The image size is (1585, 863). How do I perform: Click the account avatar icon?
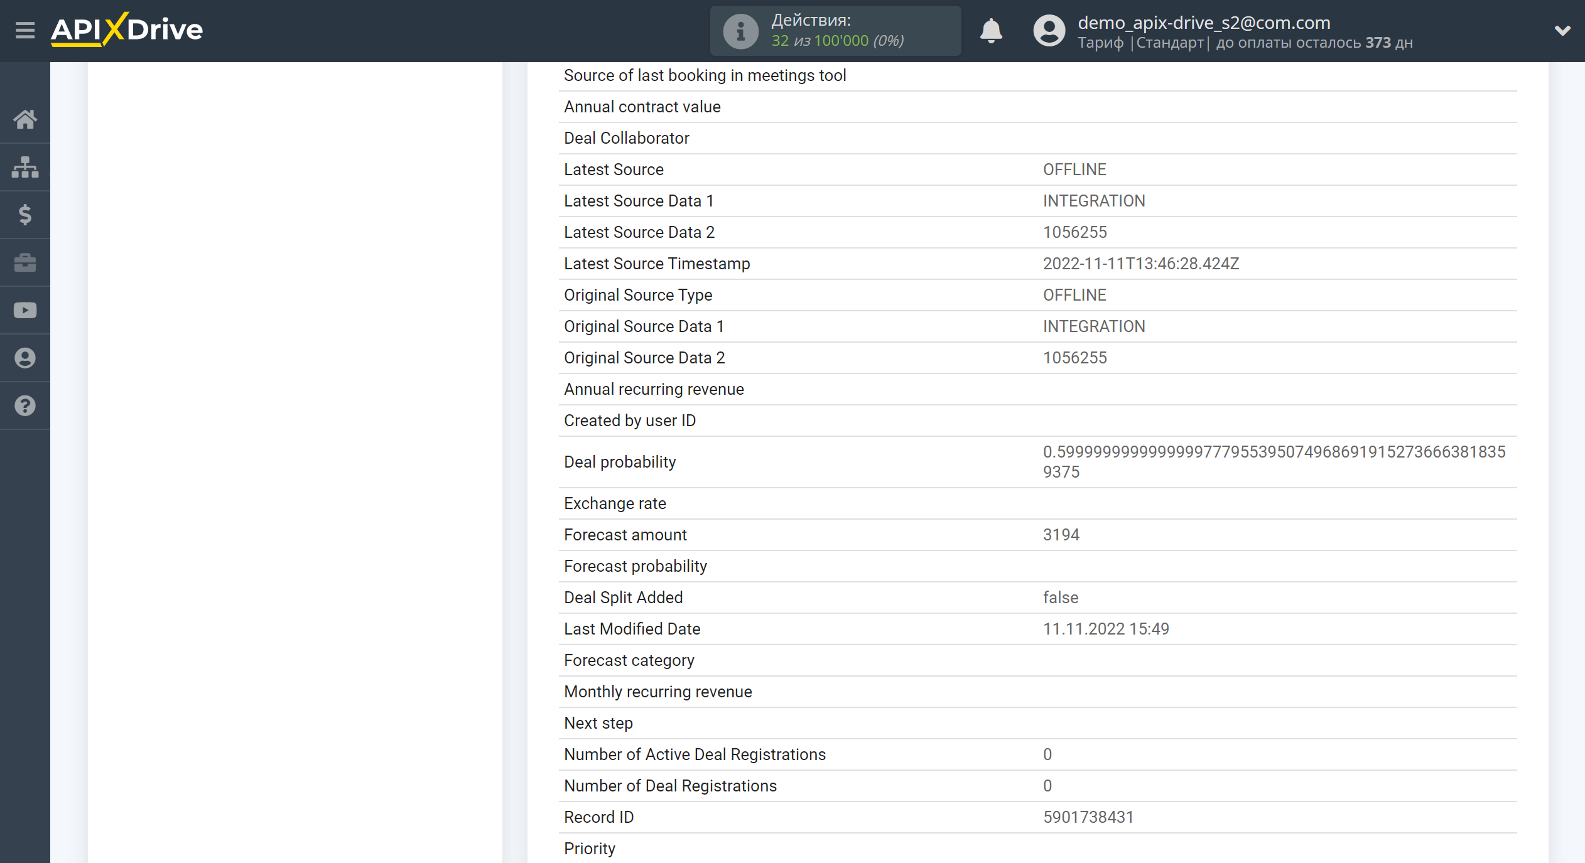coord(1049,30)
